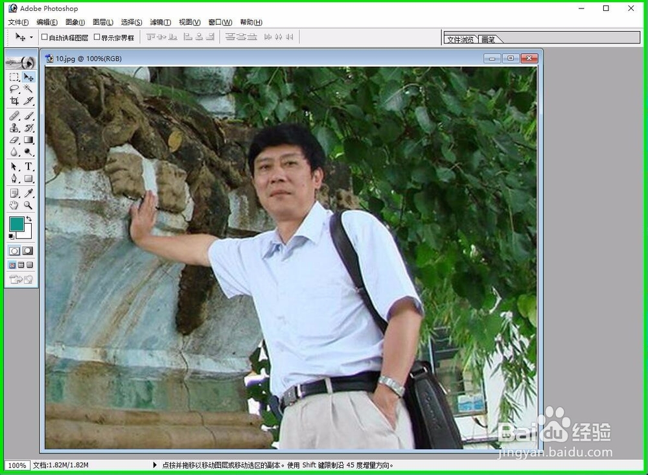Select the Crop tool
The width and height of the screenshot is (648, 475).
[14, 100]
